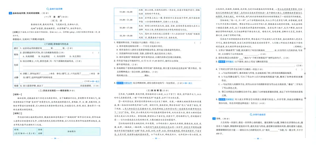The height and width of the screenshot is (145, 316).
Task: Click the first answer line below question 5 on page 96
Action: [x=260, y=108]
